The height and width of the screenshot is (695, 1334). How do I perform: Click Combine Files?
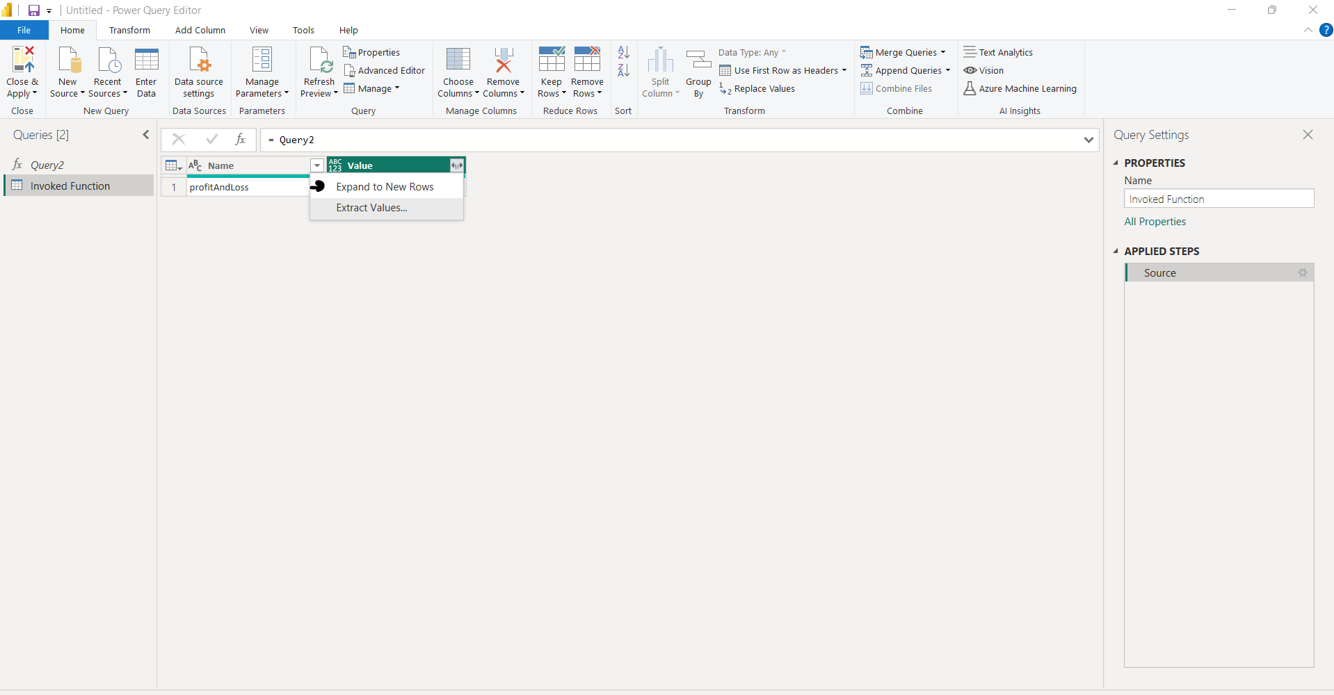click(896, 88)
